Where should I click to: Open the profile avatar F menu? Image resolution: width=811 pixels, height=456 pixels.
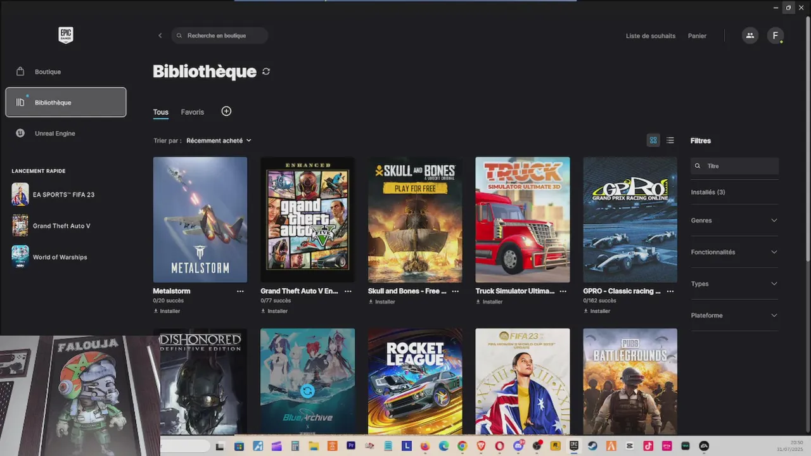(x=776, y=35)
